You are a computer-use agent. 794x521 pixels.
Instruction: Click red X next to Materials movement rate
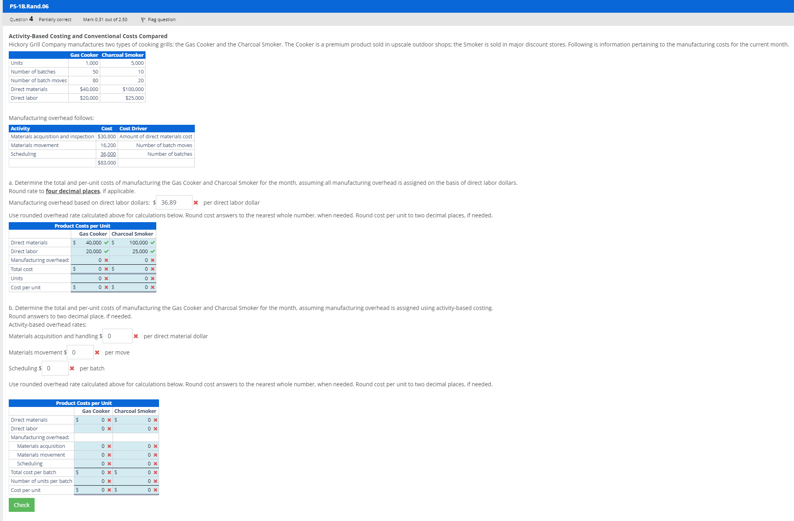(97, 352)
